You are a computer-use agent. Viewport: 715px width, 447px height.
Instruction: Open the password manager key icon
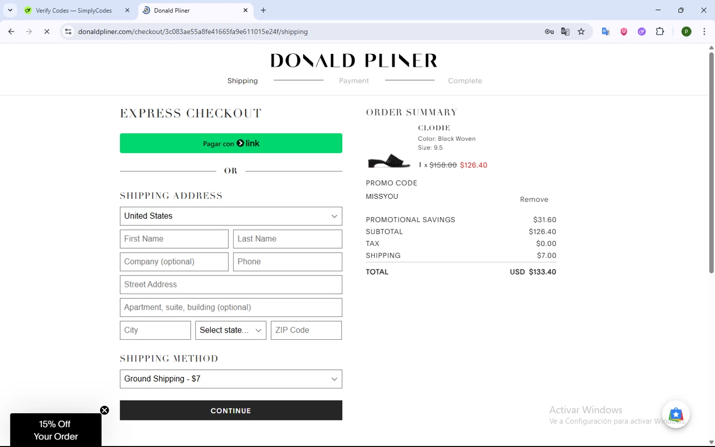[549, 31]
